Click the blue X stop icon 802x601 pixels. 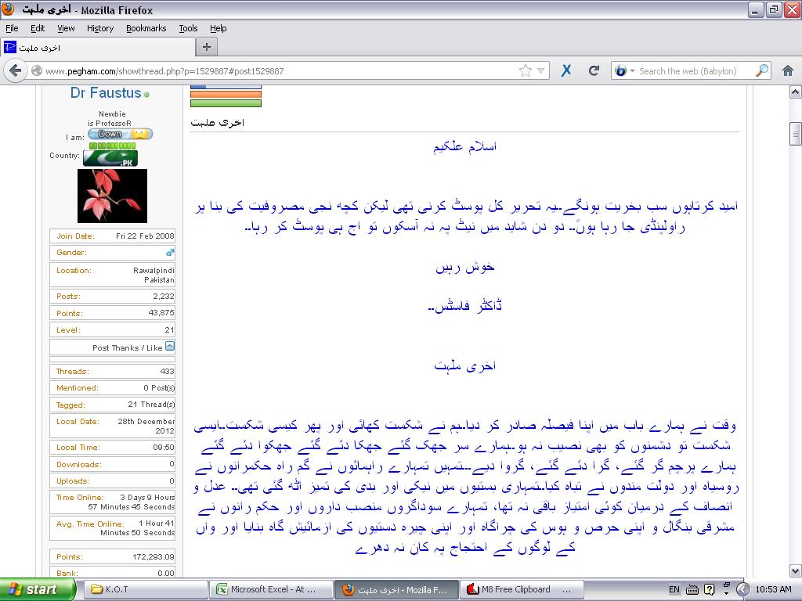pos(566,70)
